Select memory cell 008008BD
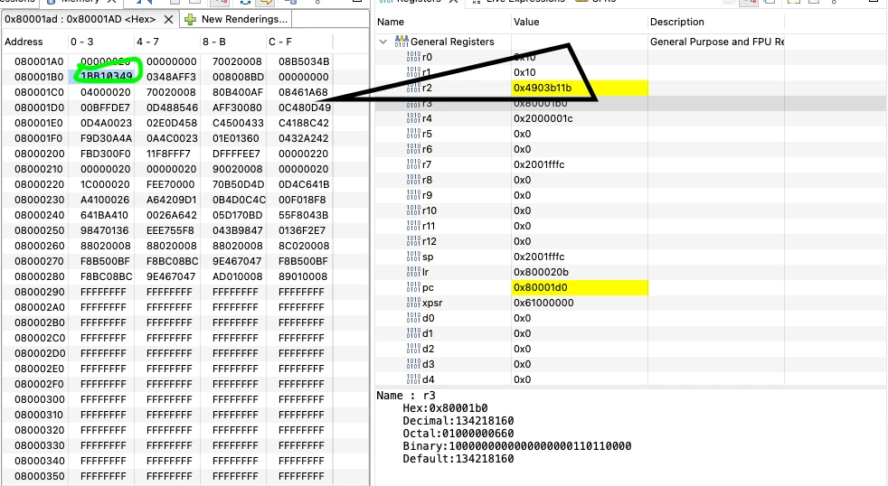 238,77
